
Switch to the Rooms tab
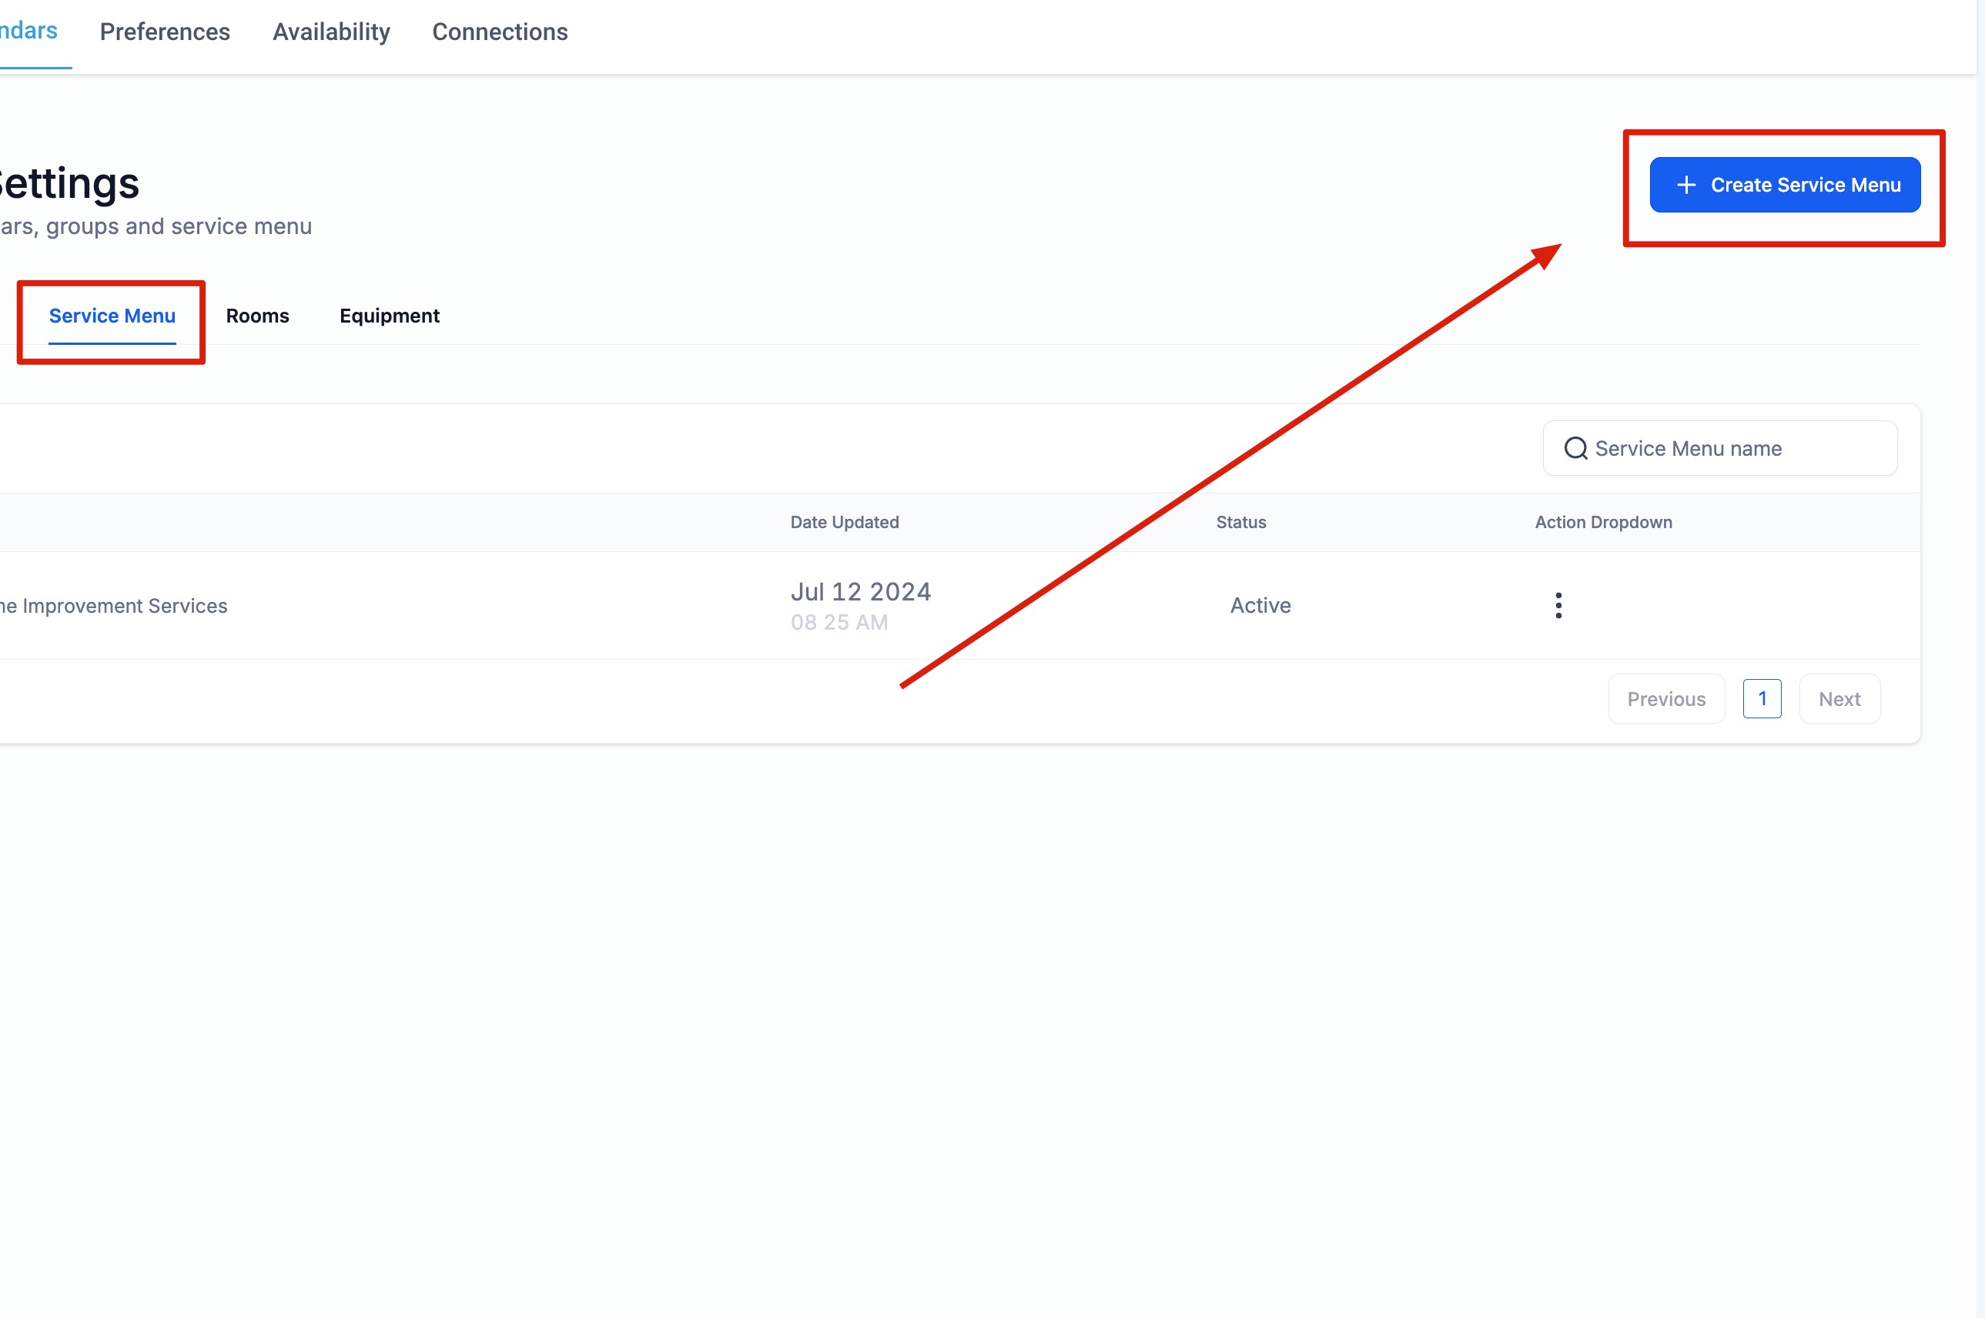(x=257, y=316)
